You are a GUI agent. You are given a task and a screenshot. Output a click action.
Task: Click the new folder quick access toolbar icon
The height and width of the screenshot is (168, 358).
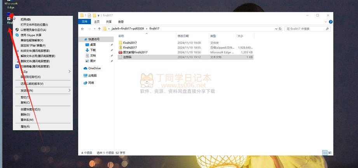point(94,16)
